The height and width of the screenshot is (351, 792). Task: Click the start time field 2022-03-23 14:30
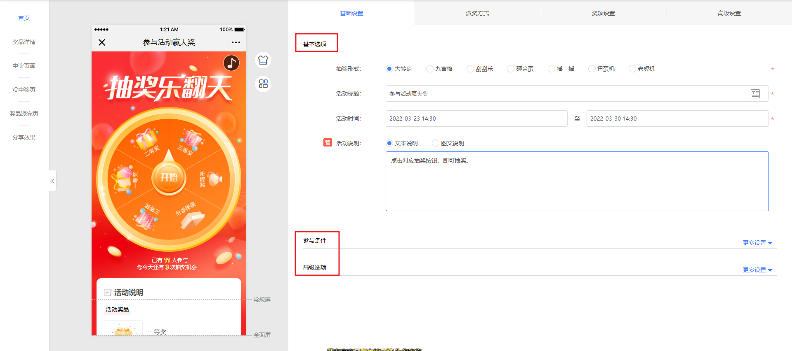pos(476,119)
